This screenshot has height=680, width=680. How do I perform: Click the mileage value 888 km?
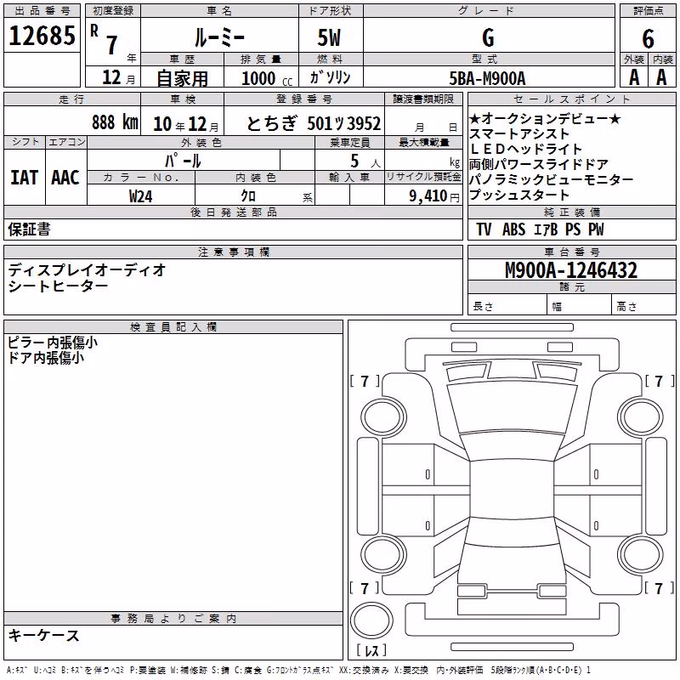[x=116, y=122]
